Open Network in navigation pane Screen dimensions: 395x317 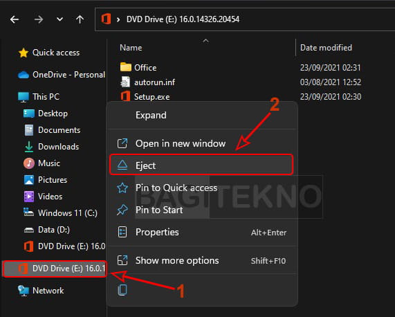[x=48, y=291]
